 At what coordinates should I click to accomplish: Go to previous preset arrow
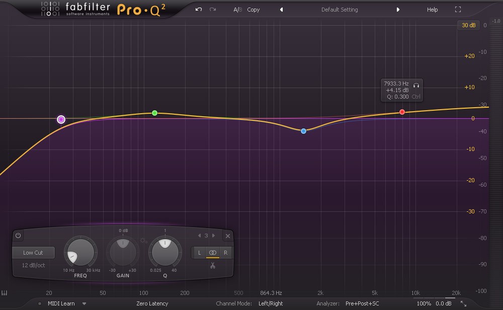pos(281,10)
